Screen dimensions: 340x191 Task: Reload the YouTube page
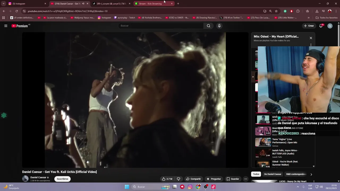click(x=16, y=11)
